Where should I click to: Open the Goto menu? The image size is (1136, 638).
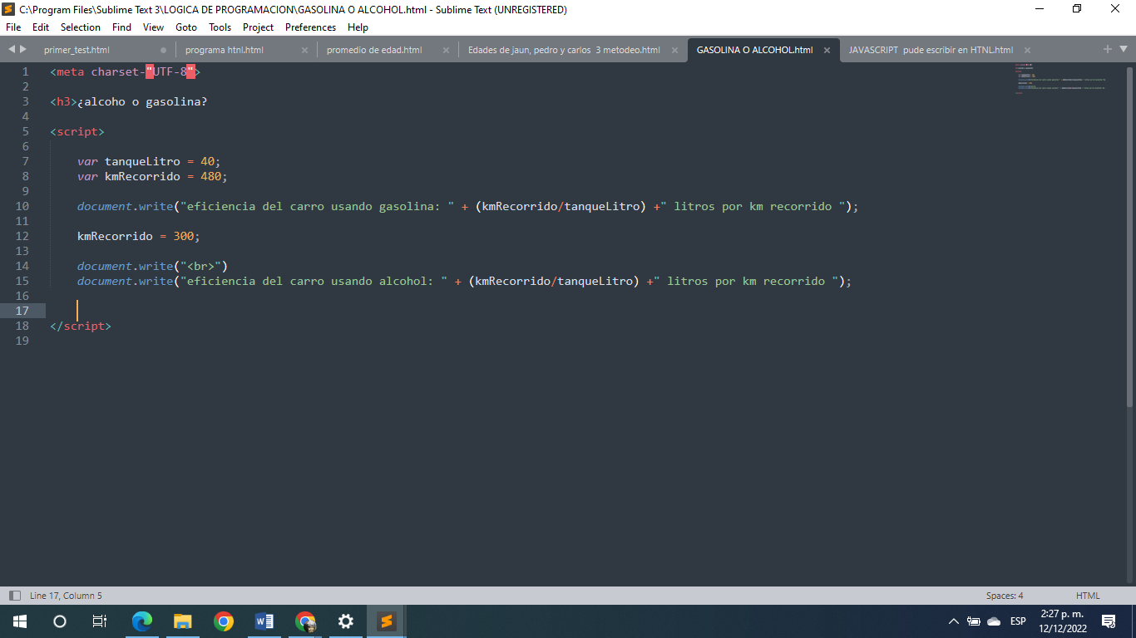[x=186, y=27]
